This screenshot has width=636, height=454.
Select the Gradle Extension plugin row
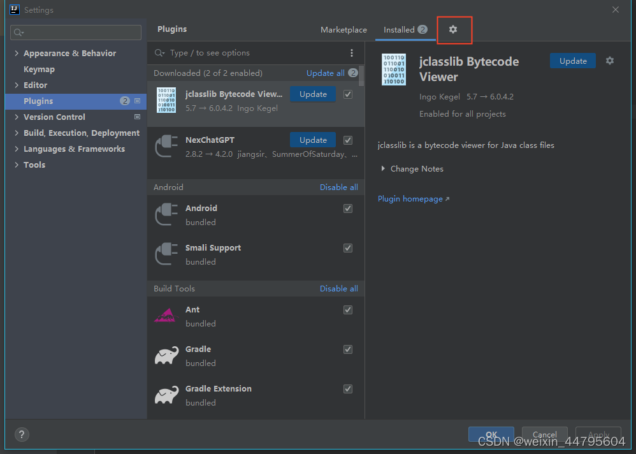[256, 395]
